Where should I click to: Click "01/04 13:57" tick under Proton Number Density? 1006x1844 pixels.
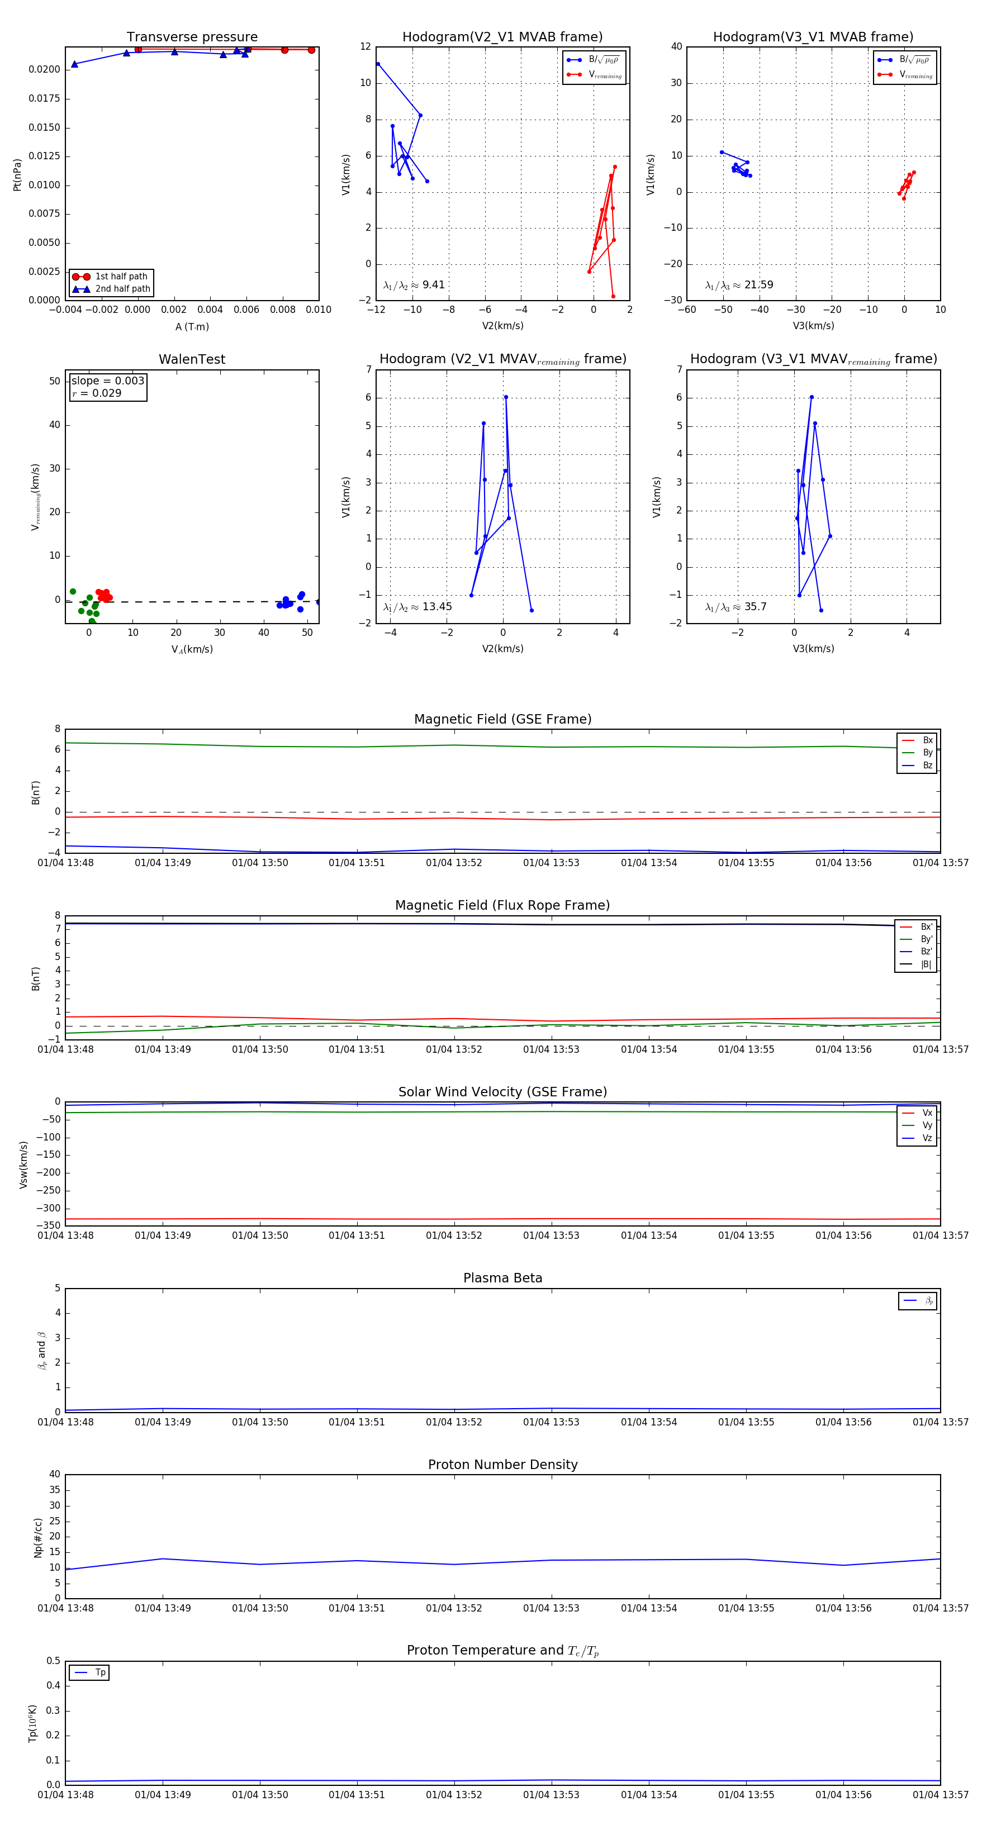tap(940, 1609)
